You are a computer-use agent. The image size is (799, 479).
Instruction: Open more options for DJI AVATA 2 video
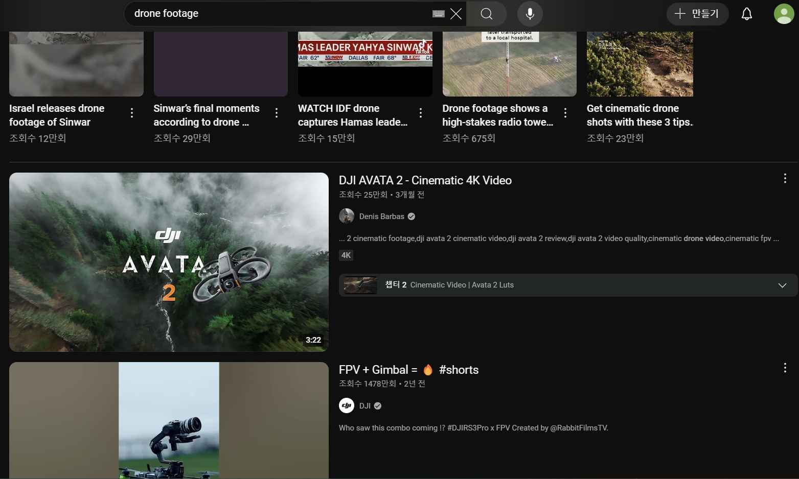tap(785, 178)
